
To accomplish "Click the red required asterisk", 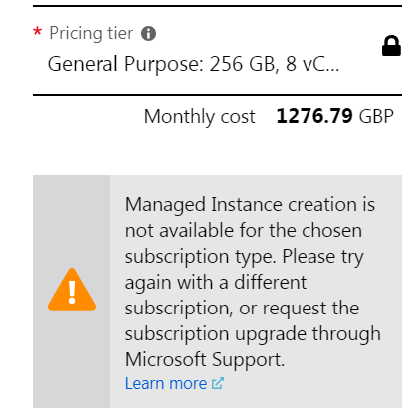I will point(37,32).
